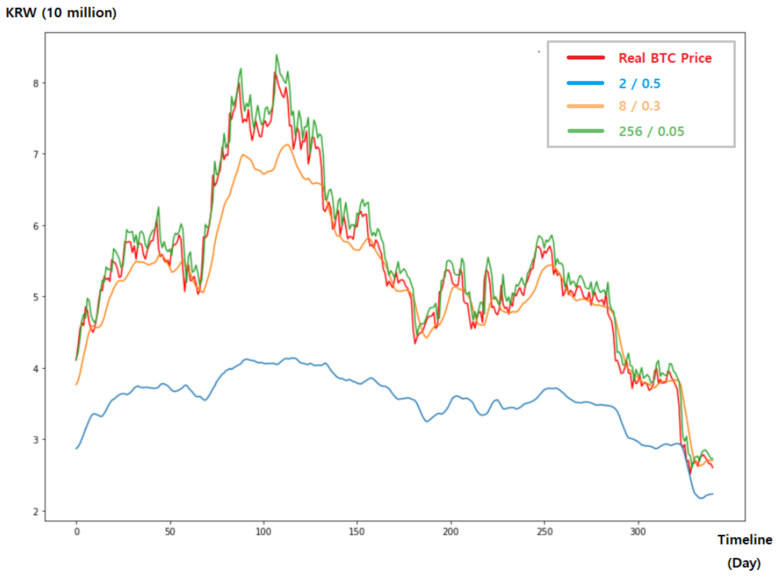
Task: Click the '256 / 0.05' legend label
Action: (x=651, y=131)
